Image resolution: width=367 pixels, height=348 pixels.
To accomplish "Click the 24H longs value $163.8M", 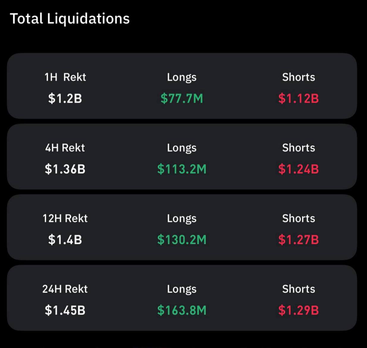I will (x=182, y=310).
